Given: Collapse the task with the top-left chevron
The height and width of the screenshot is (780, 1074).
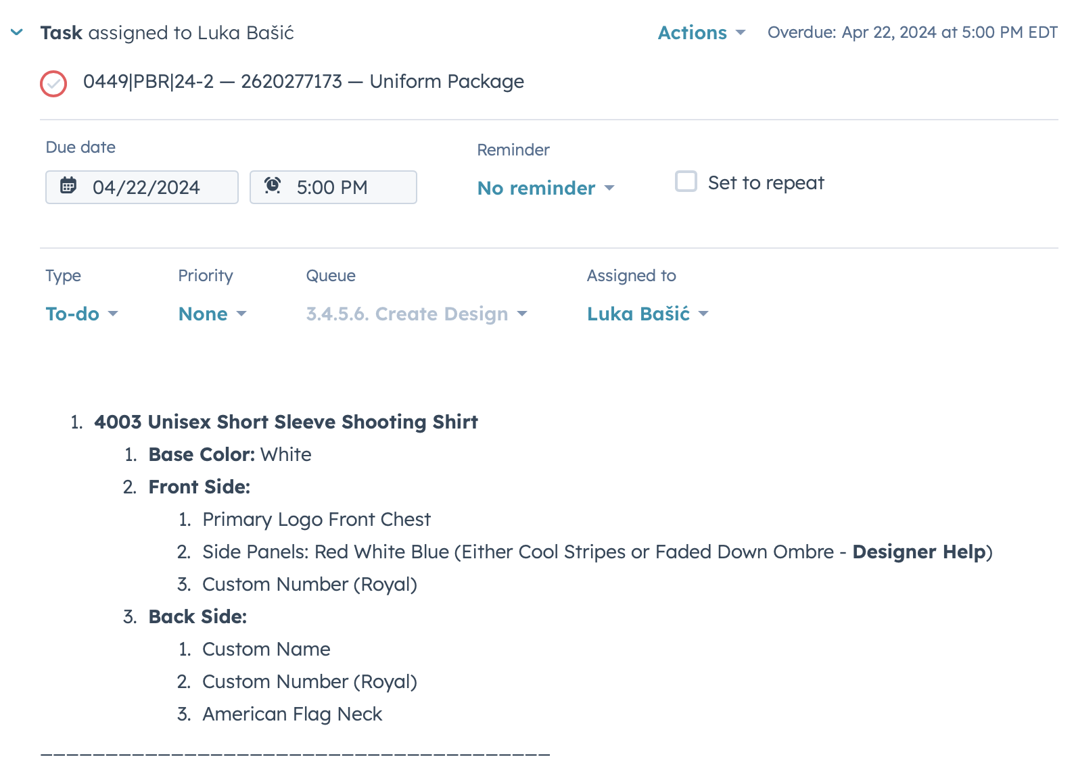Looking at the screenshot, I should click(17, 32).
